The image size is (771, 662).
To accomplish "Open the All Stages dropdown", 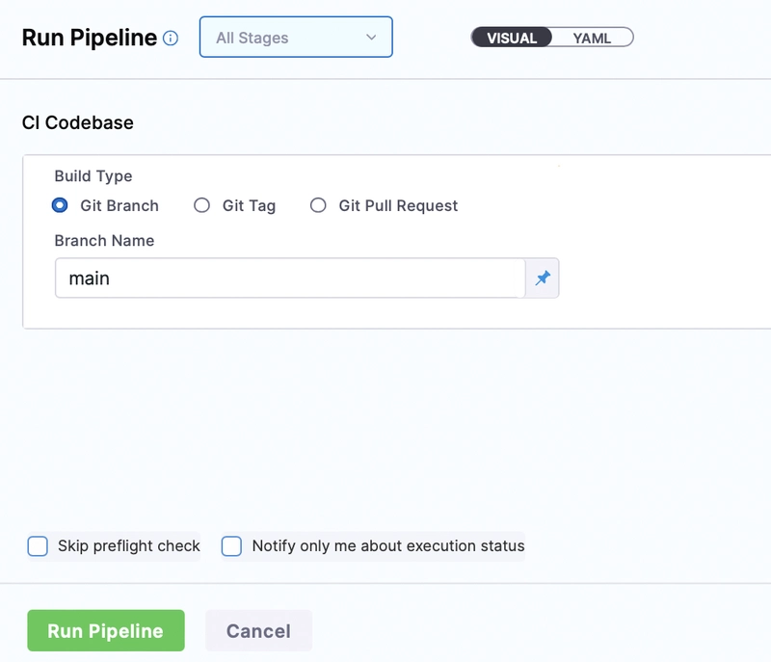I will [x=295, y=39].
